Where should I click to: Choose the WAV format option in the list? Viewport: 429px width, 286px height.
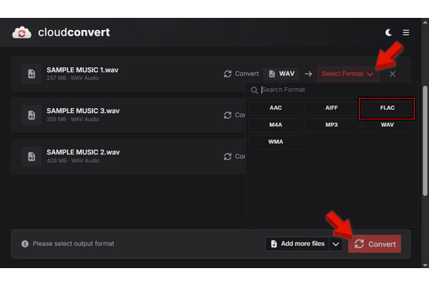[387, 125]
